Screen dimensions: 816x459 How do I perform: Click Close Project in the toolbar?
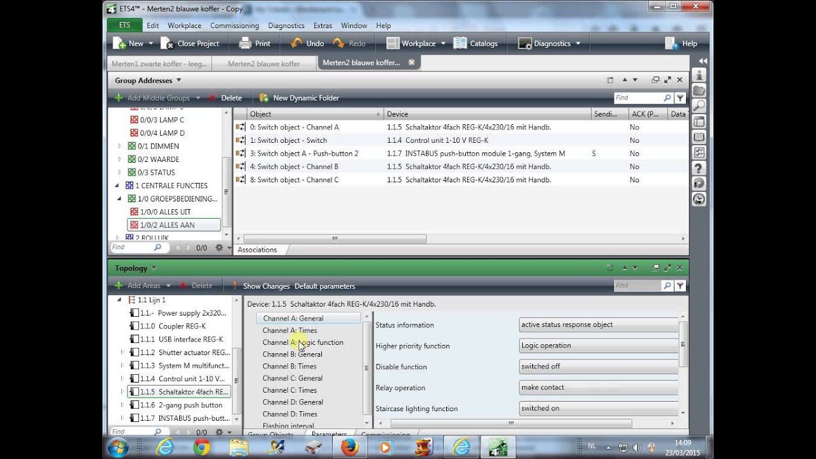190,43
